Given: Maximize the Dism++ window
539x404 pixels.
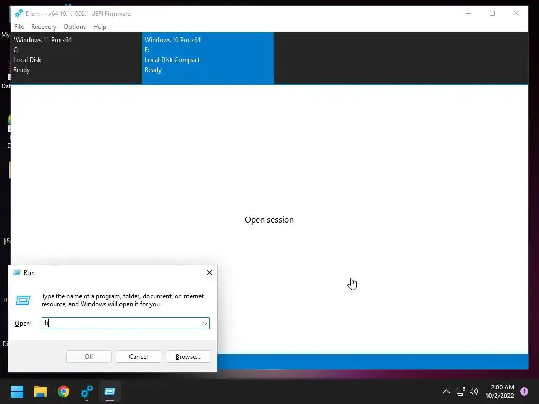Looking at the screenshot, I should 492,13.
